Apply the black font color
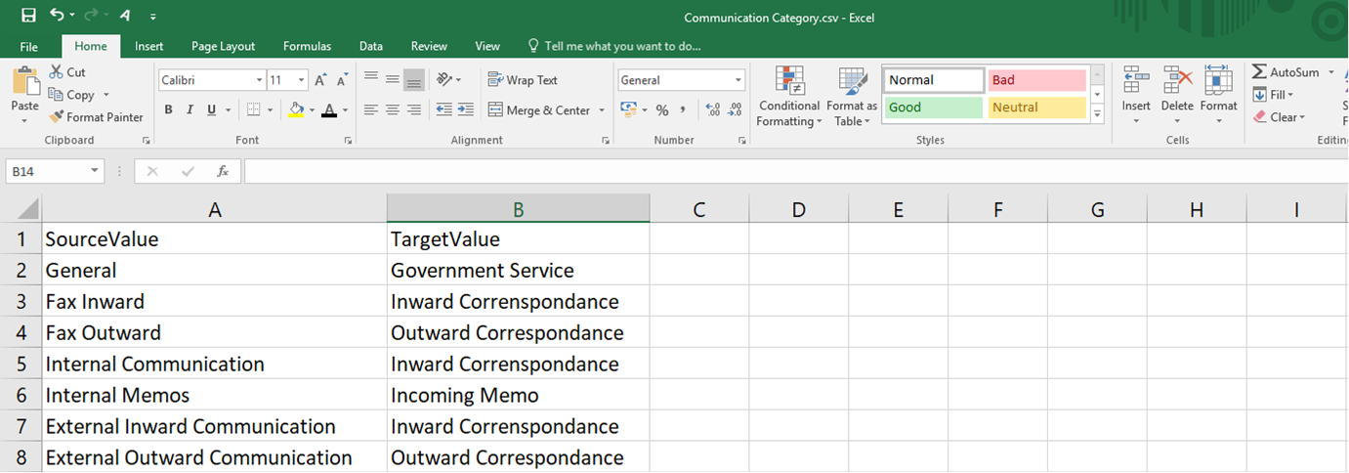This screenshot has height=473, width=1349. 330,110
